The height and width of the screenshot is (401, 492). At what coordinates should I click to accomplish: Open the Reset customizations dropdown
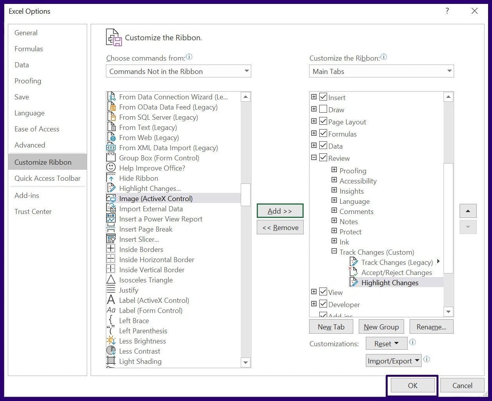click(x=386, y=343)
